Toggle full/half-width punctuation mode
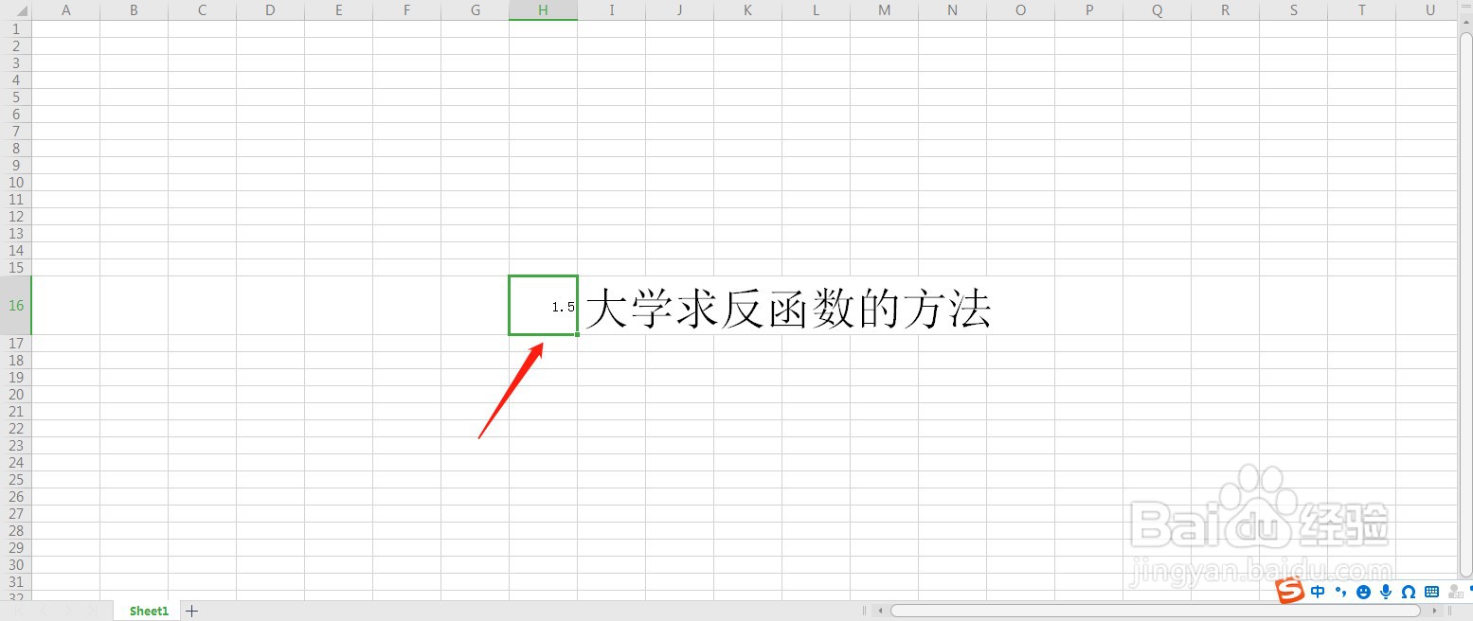This screenshot has height=621, width=1473. pos(1340,591)
